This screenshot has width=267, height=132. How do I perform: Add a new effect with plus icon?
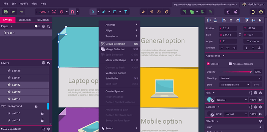point(260,121)
